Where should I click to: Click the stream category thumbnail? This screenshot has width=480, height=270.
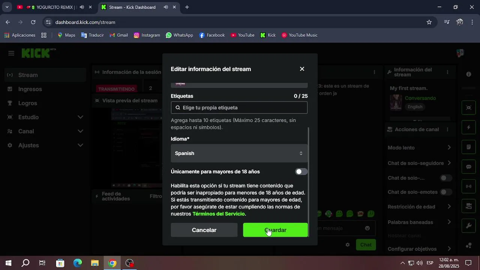tap(396, 102)
